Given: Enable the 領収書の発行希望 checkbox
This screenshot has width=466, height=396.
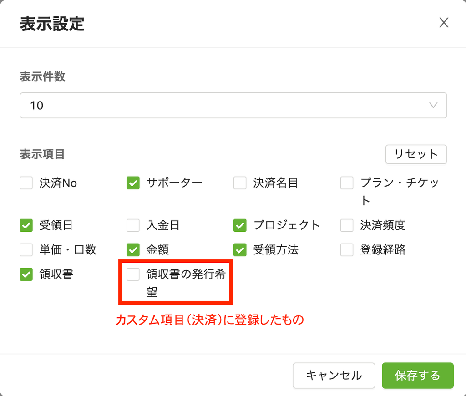Looking at the screenshot, I should tap(133, 274).
